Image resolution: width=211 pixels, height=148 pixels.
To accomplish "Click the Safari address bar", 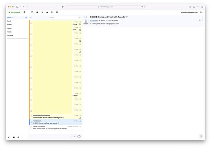I will point(105,7).
